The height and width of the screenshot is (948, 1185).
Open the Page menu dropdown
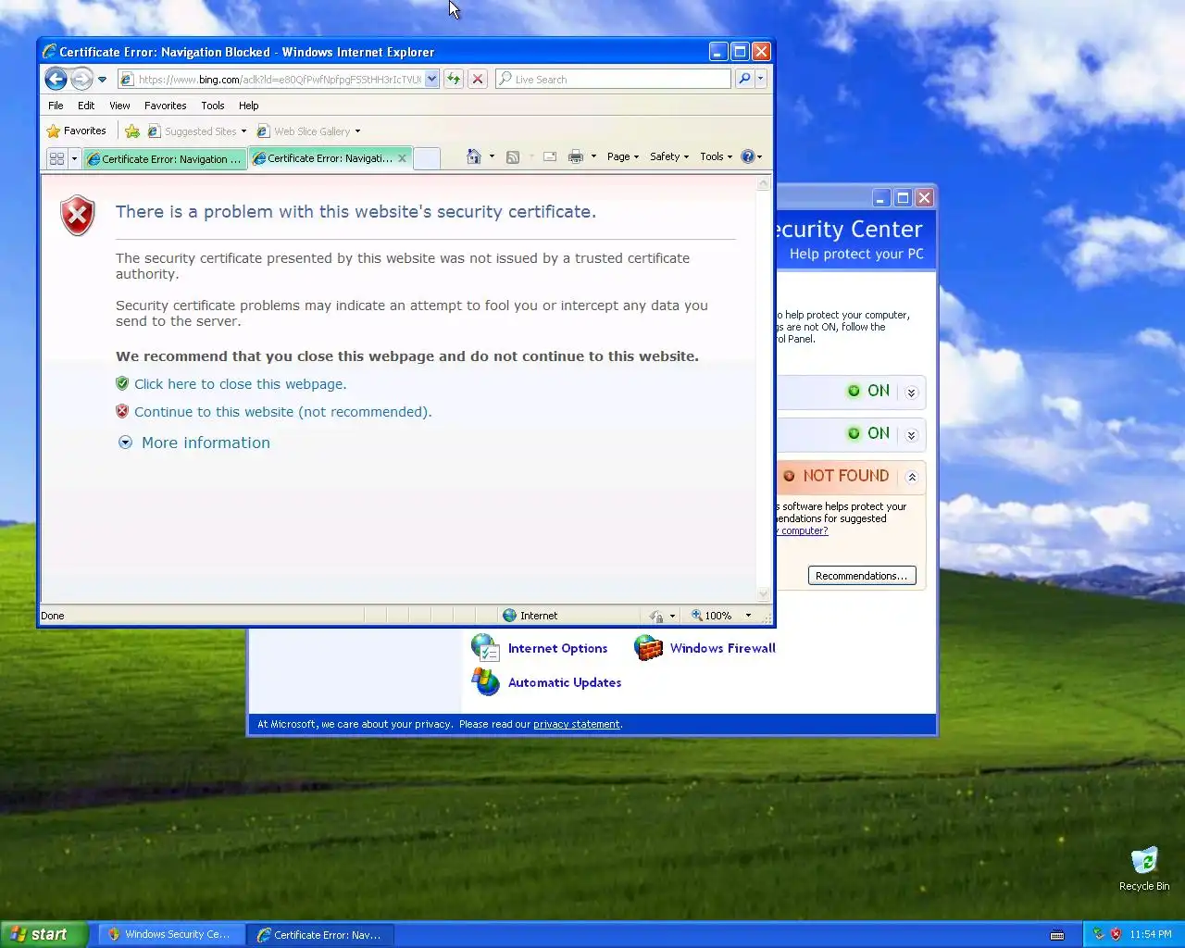pyautogui.click(x=623, y=156)
